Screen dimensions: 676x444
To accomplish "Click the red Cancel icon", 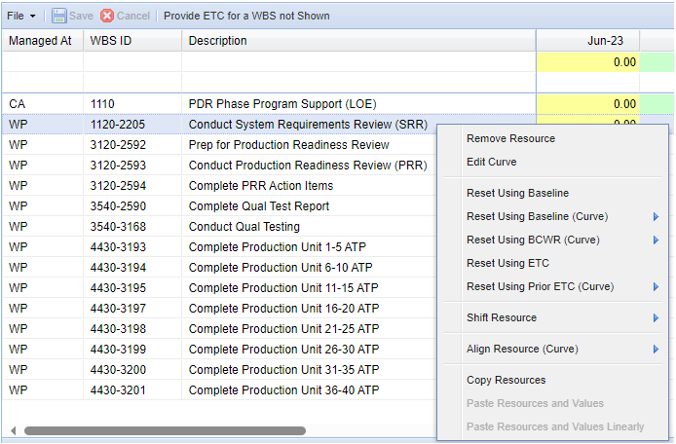I will 107,16.
